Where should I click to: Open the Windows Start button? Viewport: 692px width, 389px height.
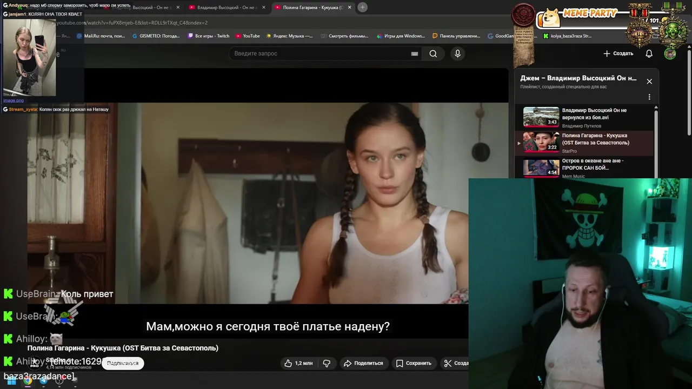[11, 380]
